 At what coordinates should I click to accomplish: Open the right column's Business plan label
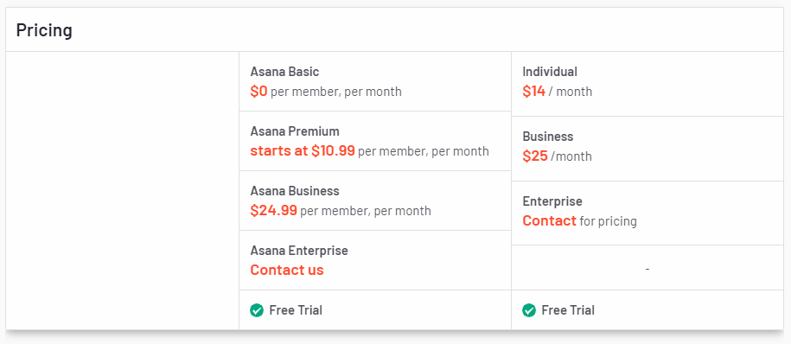pyautogui.click(x=548, y=137)
